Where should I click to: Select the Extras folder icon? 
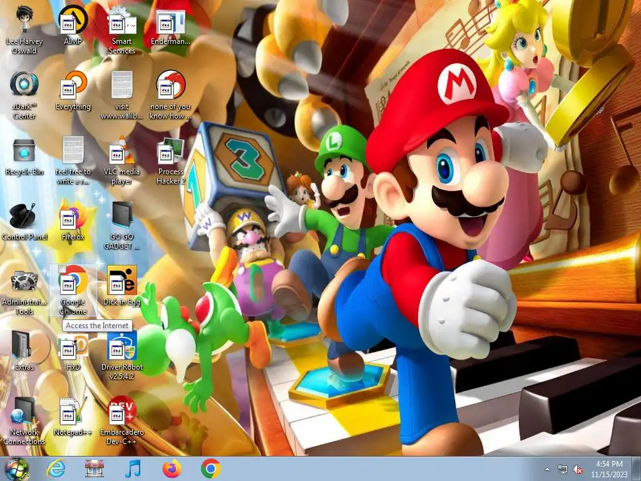24,351
